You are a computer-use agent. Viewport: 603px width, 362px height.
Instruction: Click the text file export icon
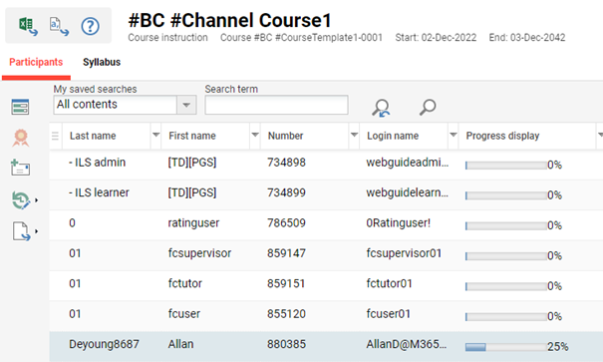[x=59, y=26]
